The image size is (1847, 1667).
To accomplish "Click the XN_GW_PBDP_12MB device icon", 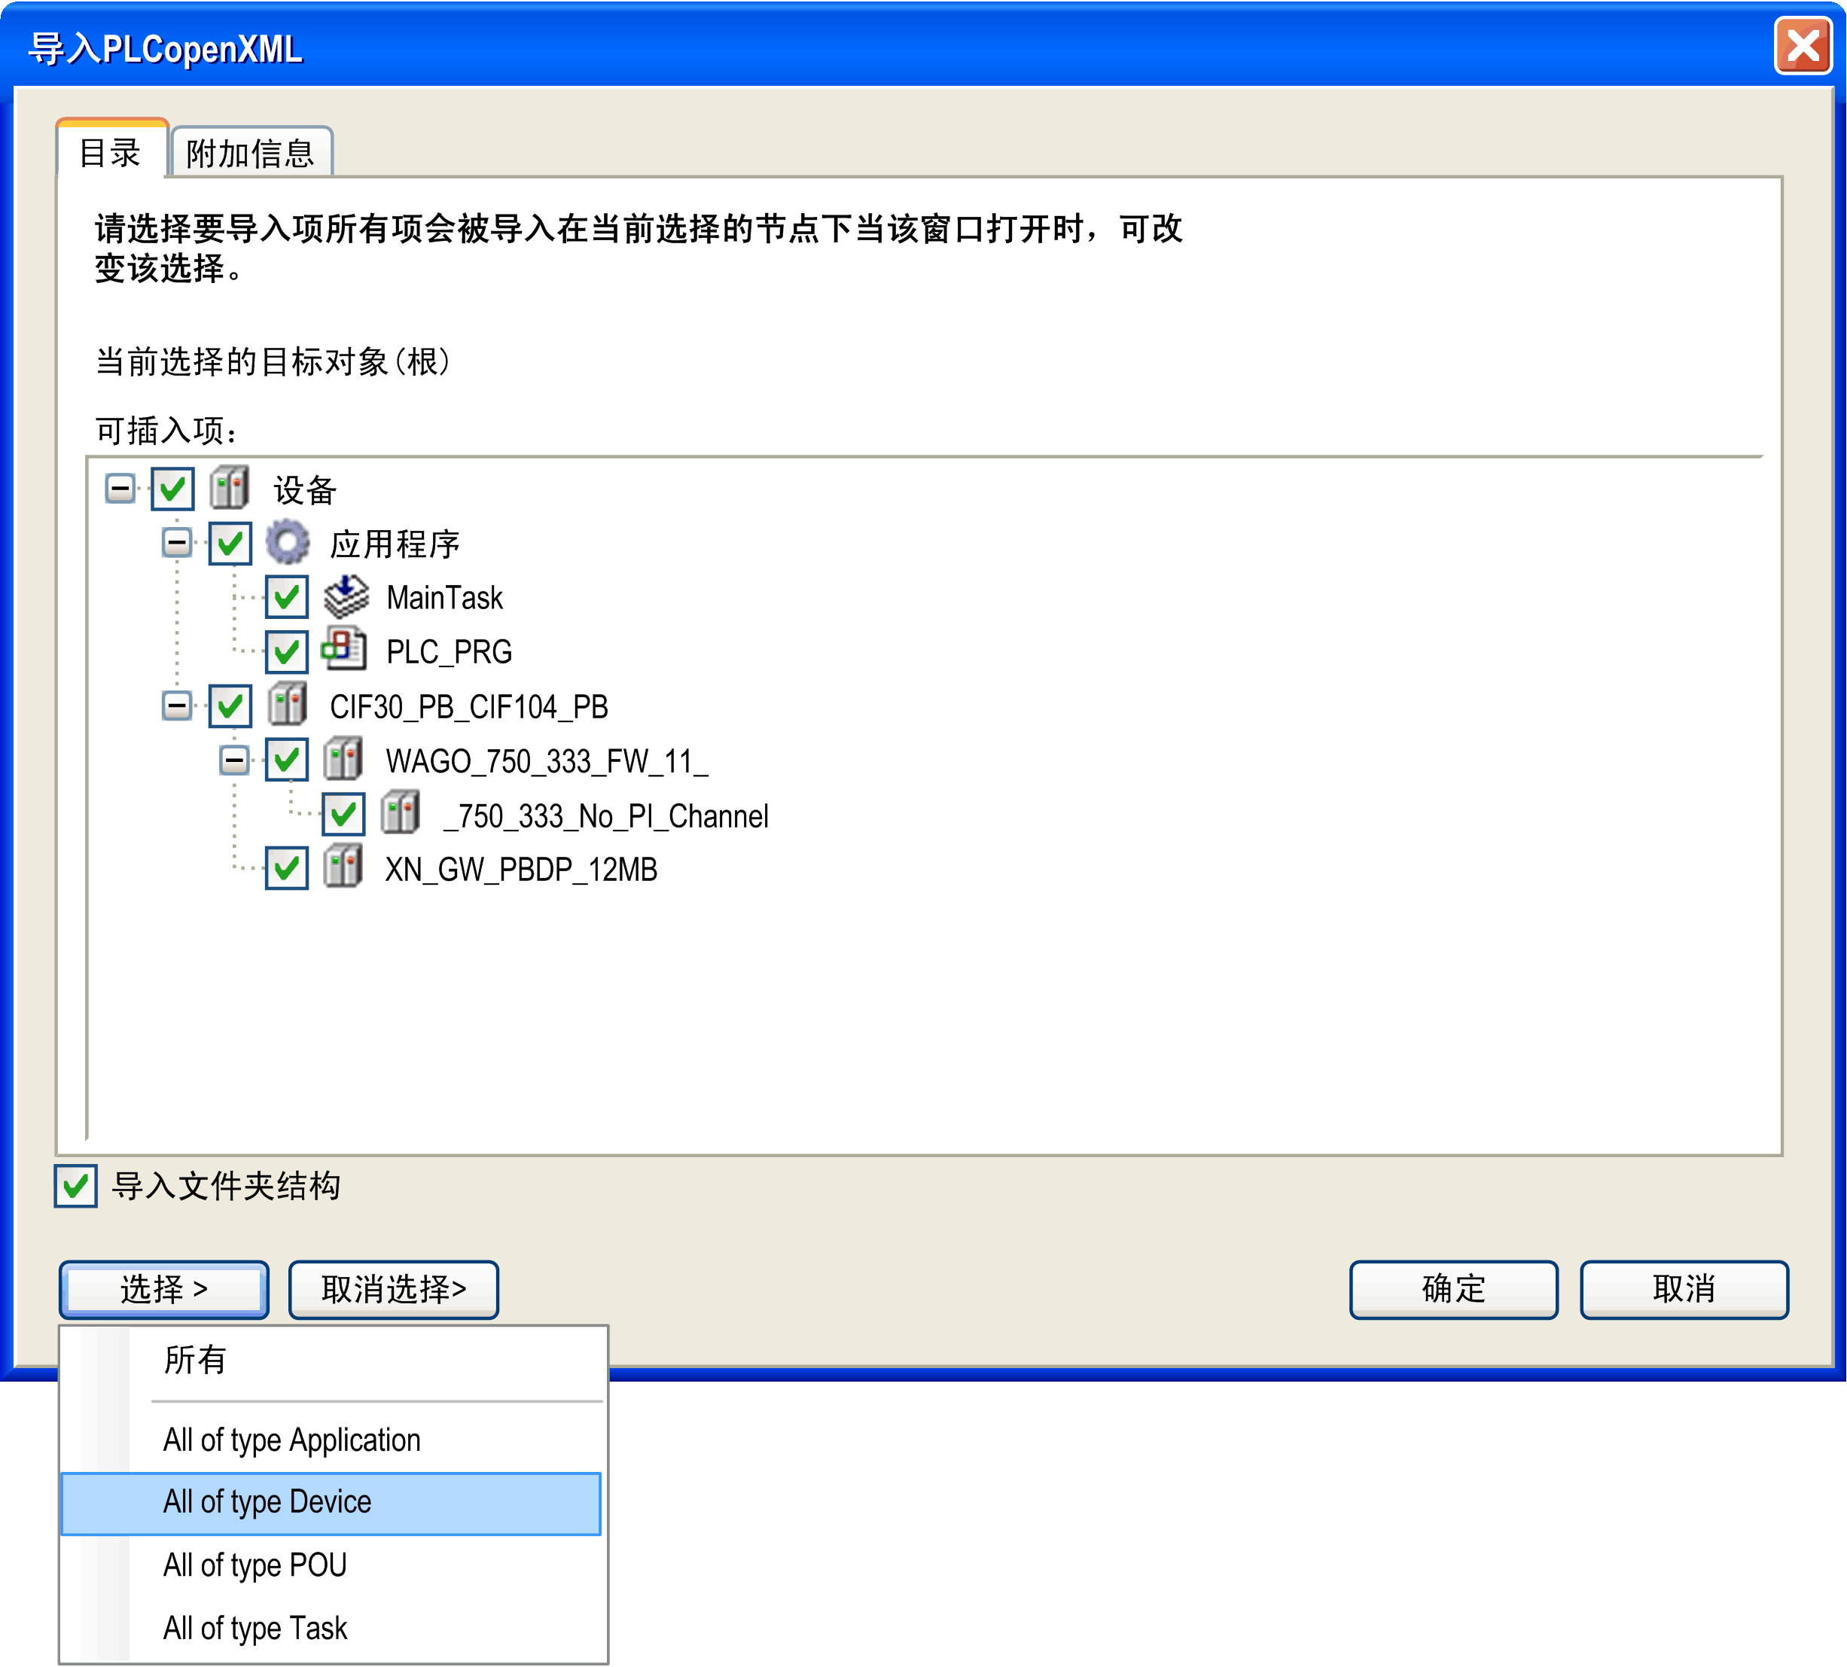I will click(344, 867).
